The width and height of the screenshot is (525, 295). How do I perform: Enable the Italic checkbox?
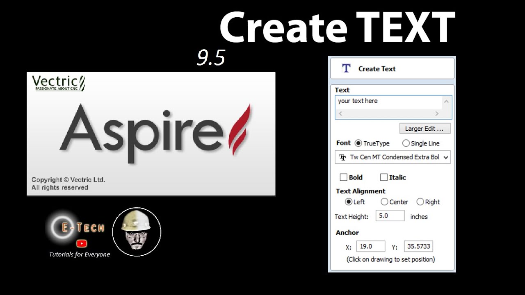tap(383, 177)
